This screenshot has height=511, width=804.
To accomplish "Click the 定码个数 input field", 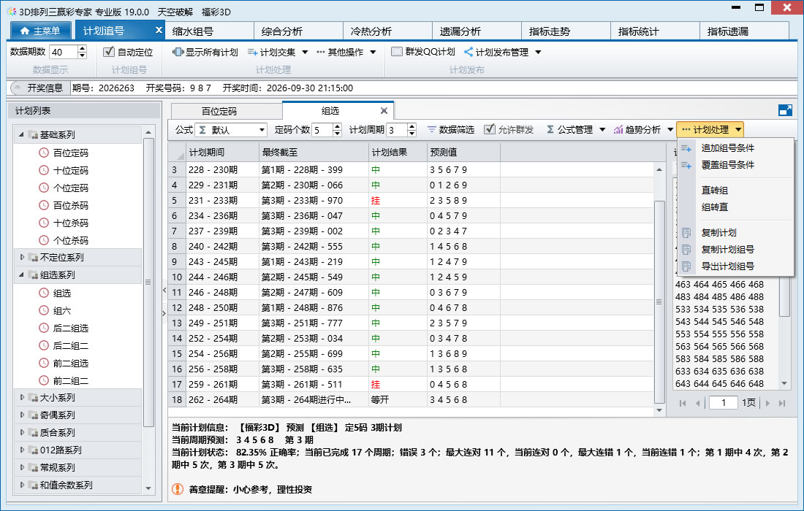I will click(x=322, y=130).
